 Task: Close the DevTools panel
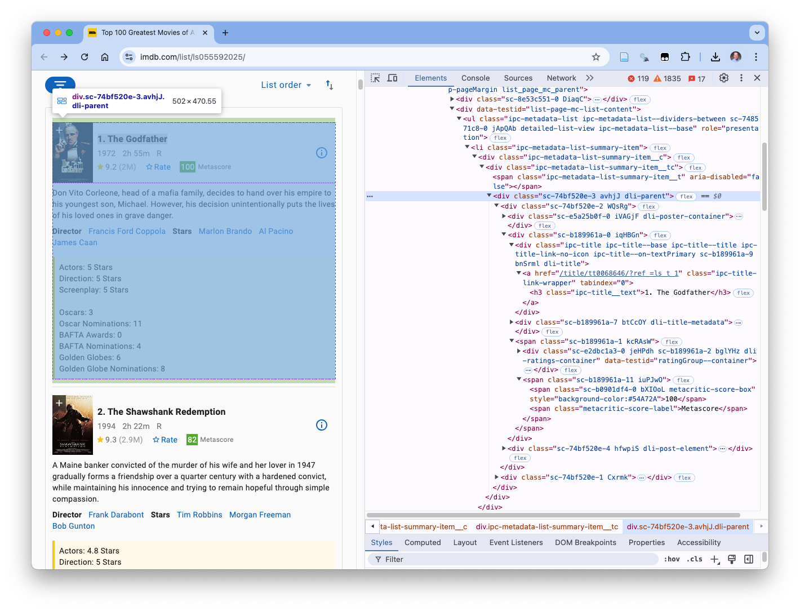point(757,78)
